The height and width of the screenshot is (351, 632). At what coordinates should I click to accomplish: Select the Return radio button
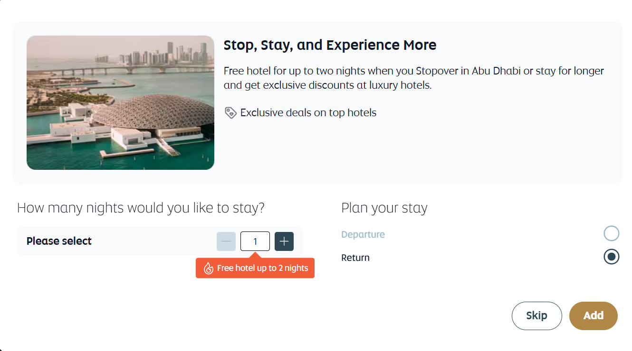(611, 257)
